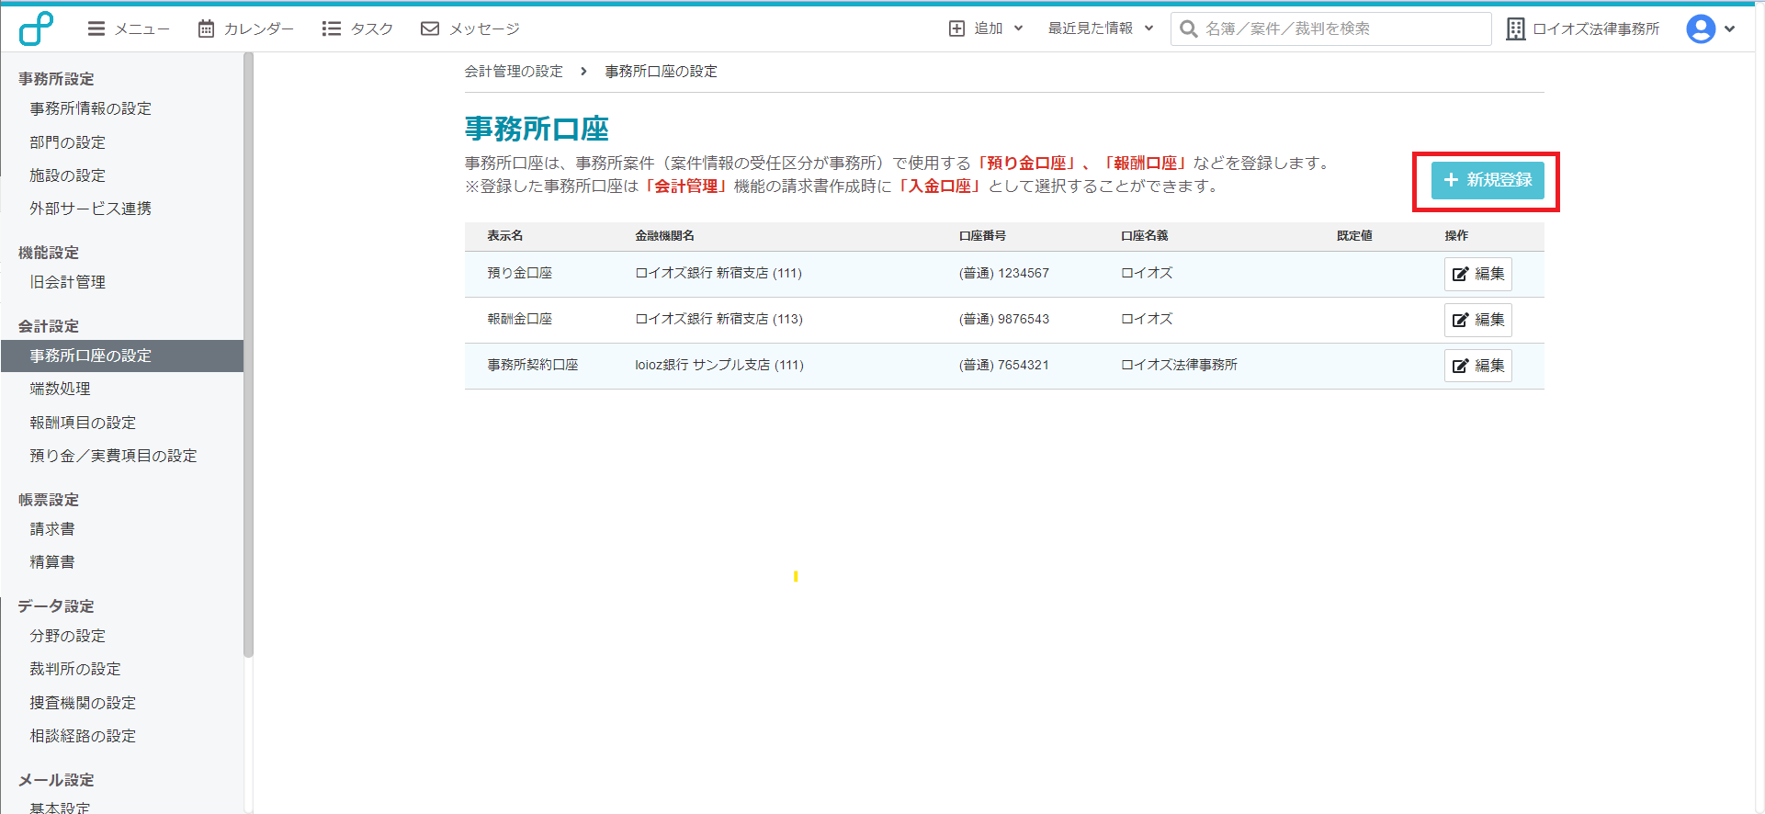Open 部門の設定 in sidebar

click(x=67, y=142)
